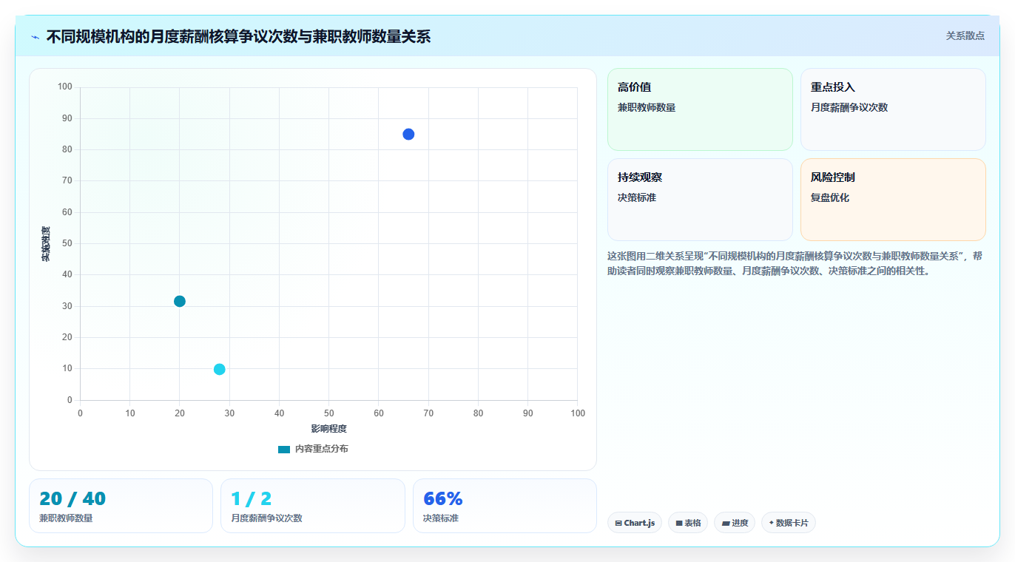Open the 风险控制 quadrant card
The height and width of the screenshot is (562, 1015).
[893, 200]
